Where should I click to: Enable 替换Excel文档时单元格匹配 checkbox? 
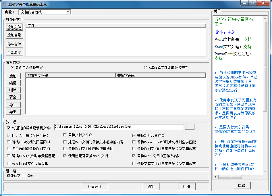(9, 156)
